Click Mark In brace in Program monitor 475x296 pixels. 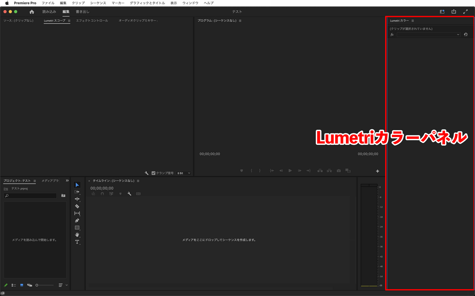coord(251,171)
